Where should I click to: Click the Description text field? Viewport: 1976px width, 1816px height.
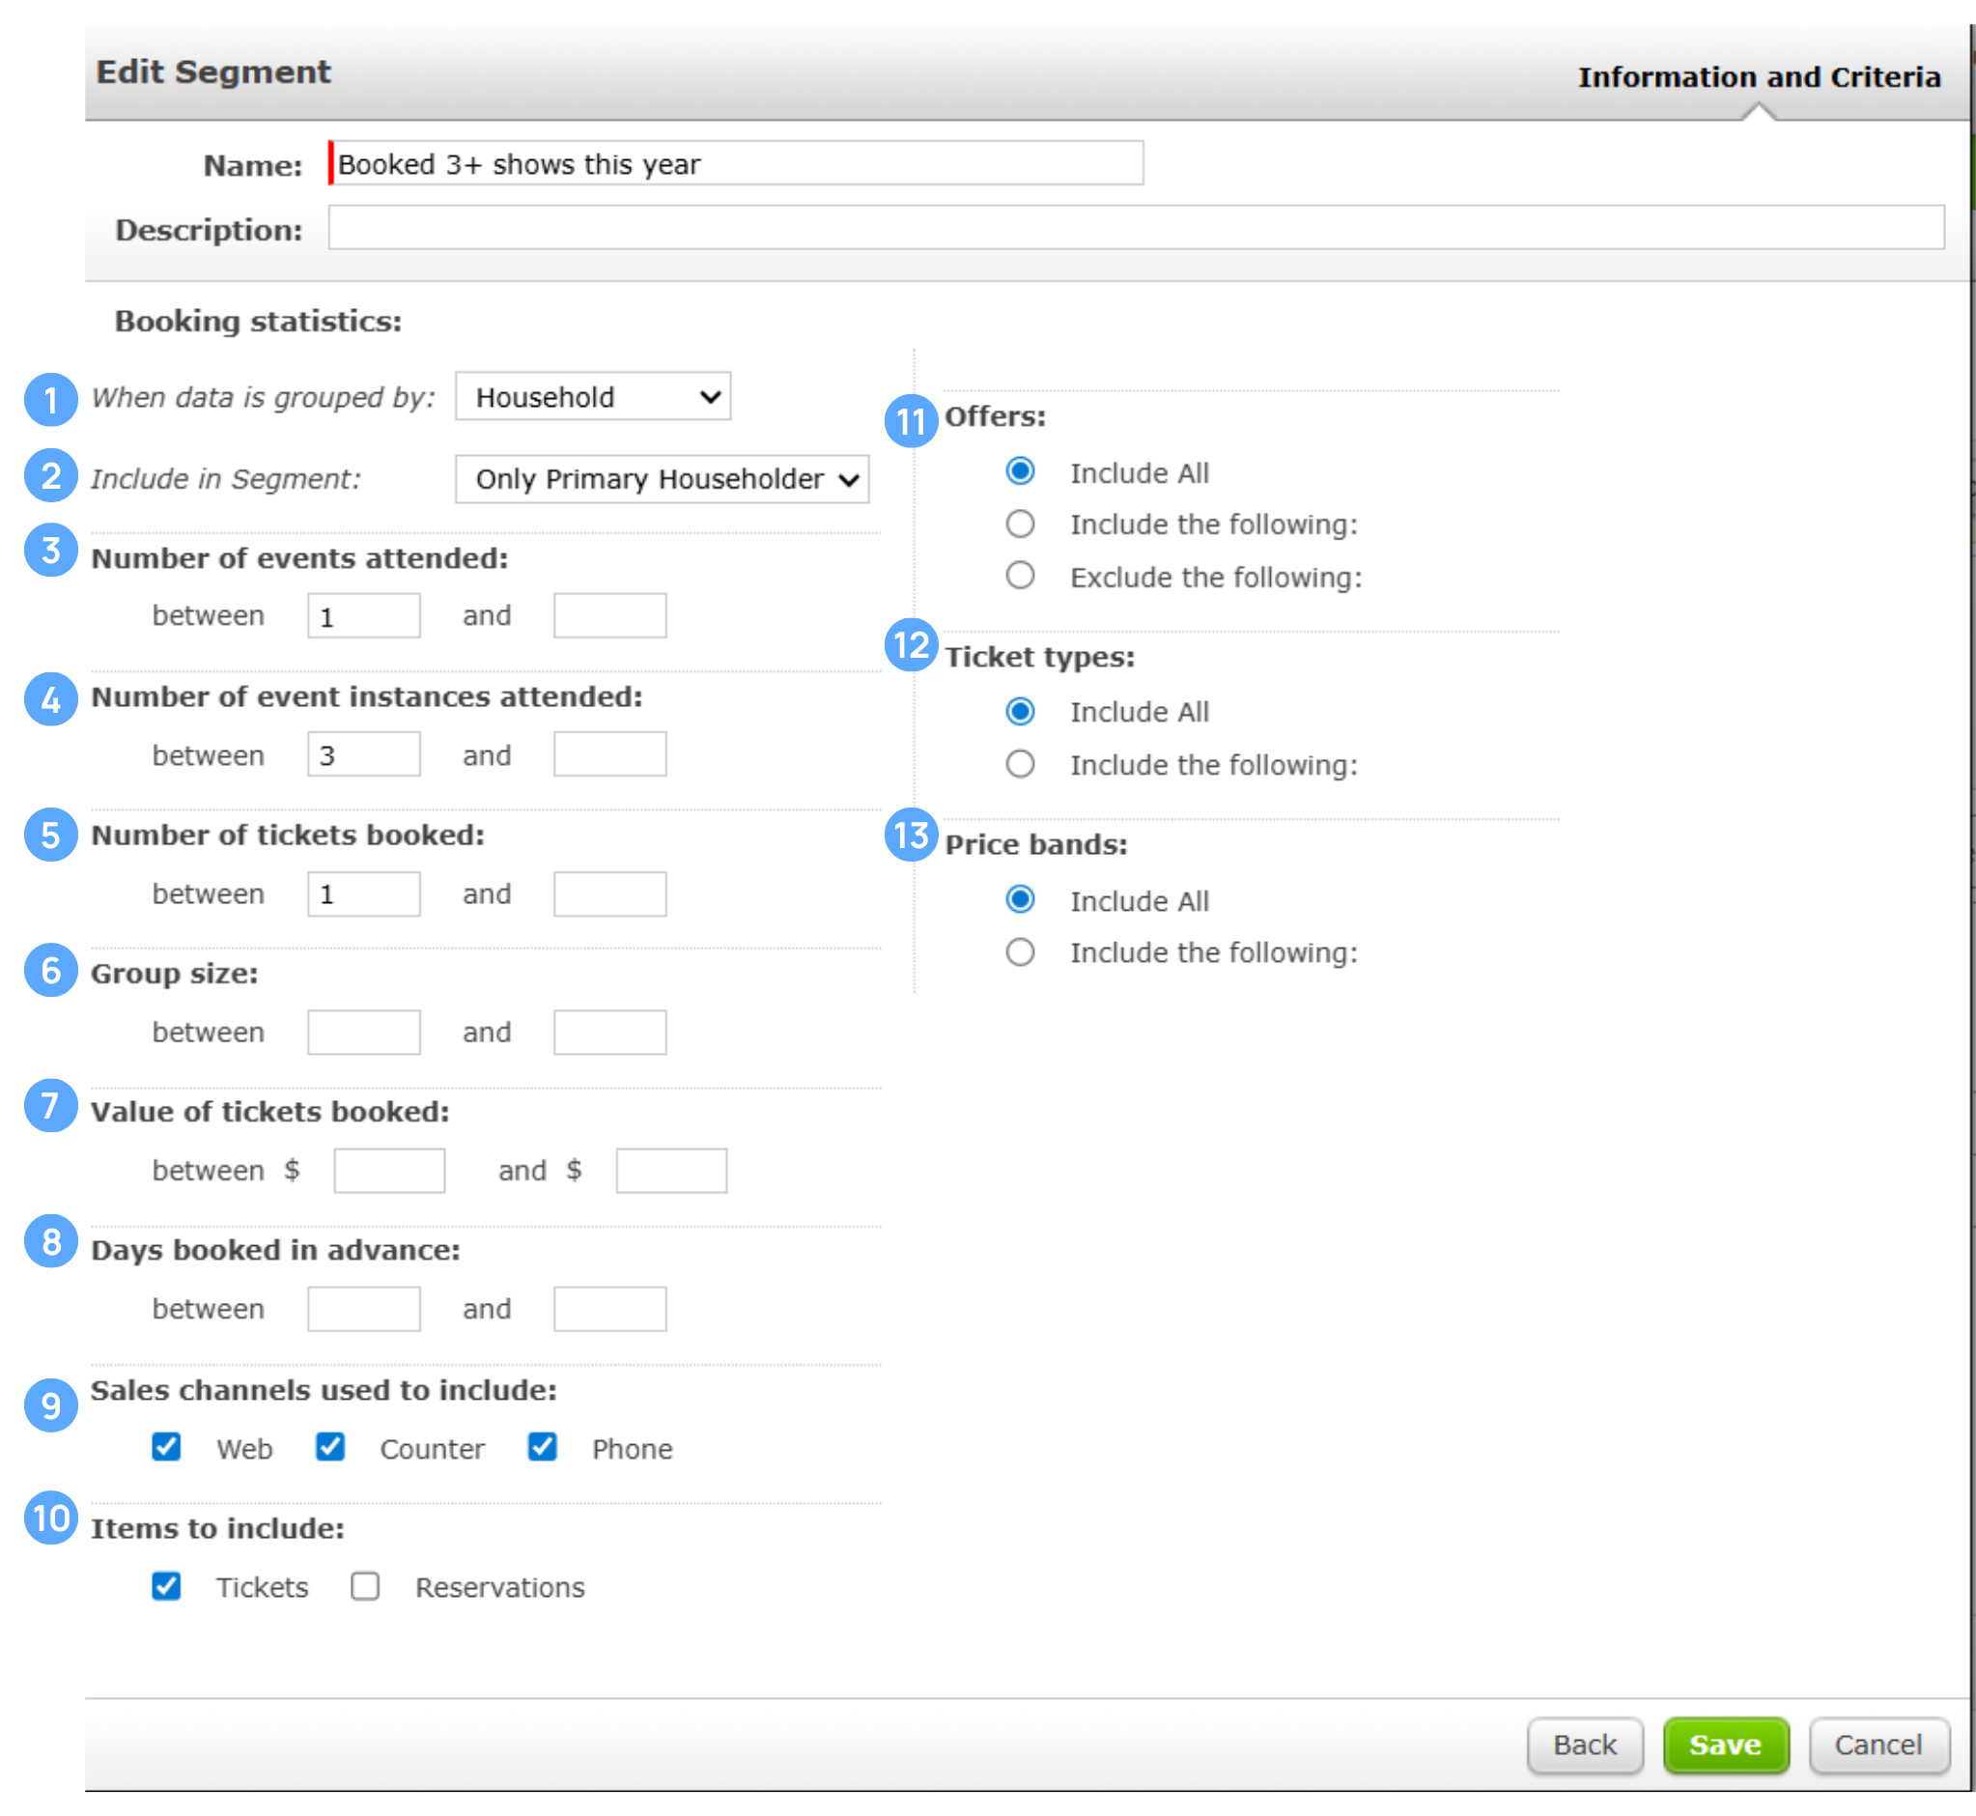pos(1135,228)
